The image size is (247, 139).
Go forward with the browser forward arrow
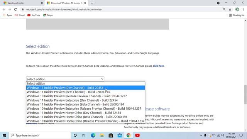(x=10, y=9)
